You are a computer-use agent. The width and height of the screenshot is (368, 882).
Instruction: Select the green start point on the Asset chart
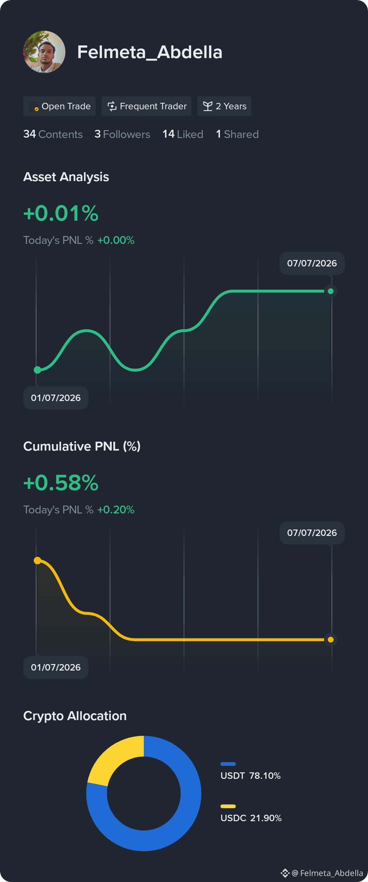coord(37,370)
